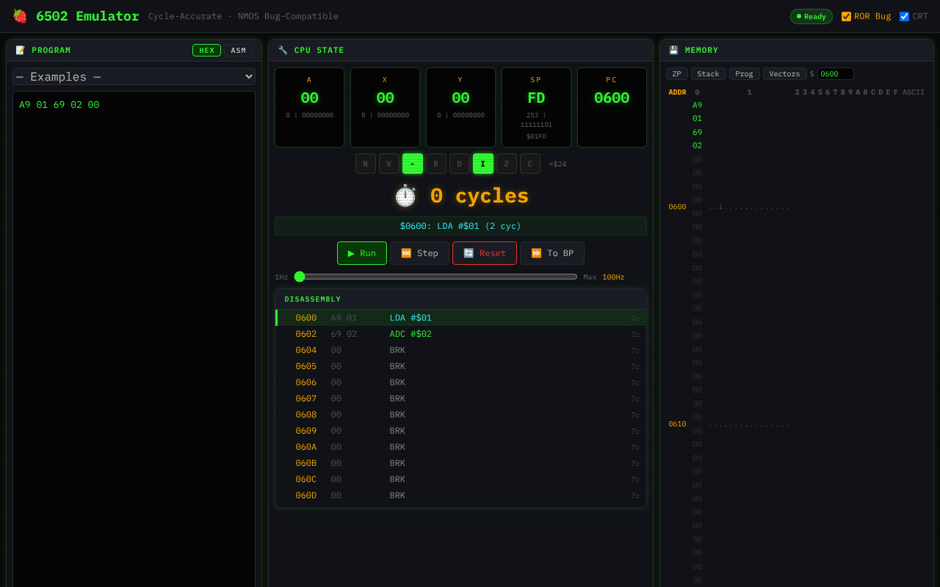Click the stopwatch icon beside cycles
The image size is (940, 587).
pos(405,196)
